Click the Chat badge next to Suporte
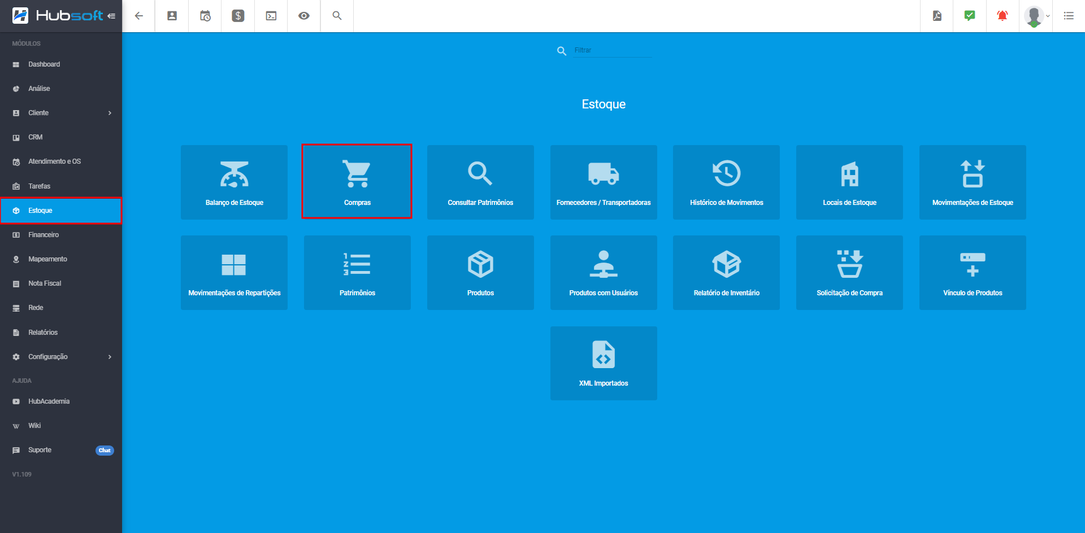 point(105,451)
